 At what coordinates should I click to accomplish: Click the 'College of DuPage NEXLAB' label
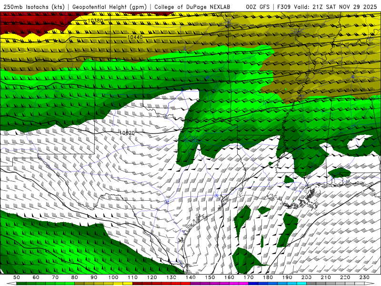pos(192,7)
